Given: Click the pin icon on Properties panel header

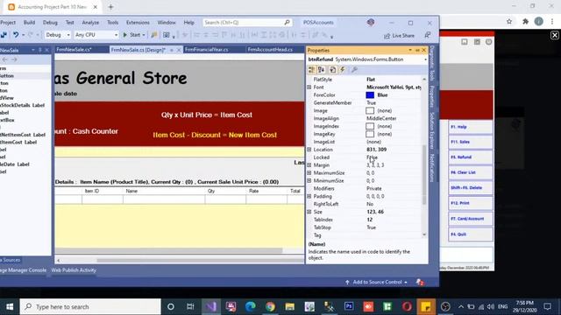Looking at the screenshot, I should pyautogui.click(x=417, y=51).
